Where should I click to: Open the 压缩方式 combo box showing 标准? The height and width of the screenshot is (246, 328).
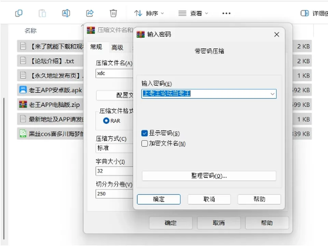[x=114, y=148]
